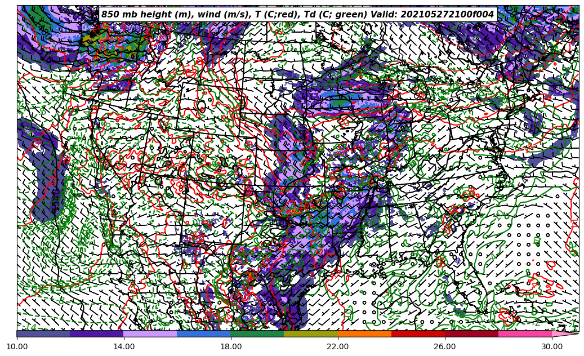584x356 pixels.
Task: Click the 26.00 colorbar tick label
Action: coord(445,347)
